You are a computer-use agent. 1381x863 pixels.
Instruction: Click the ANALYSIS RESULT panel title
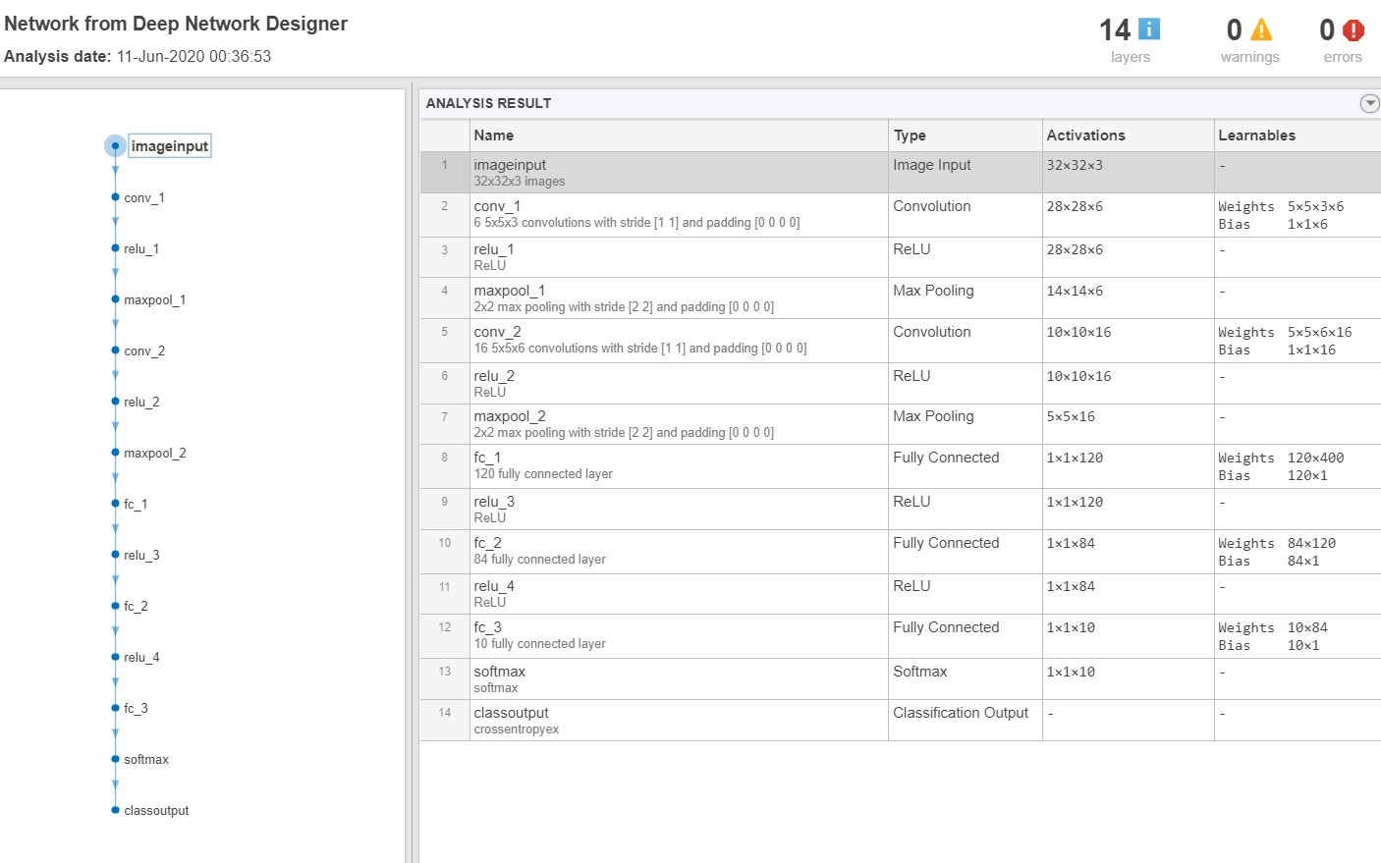point(488,103)
